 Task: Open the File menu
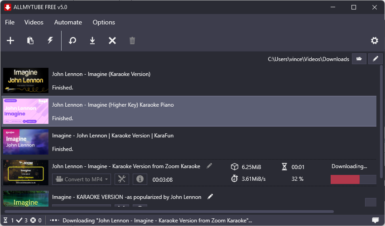tap(10, 22)
